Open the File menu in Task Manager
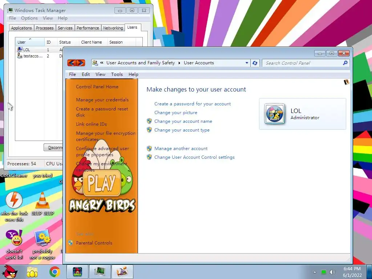 12,18
